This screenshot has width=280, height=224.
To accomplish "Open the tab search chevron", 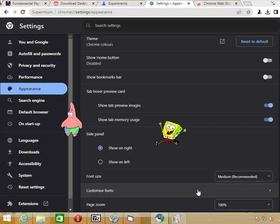I will pyautogui.click(x=273, y=3).
